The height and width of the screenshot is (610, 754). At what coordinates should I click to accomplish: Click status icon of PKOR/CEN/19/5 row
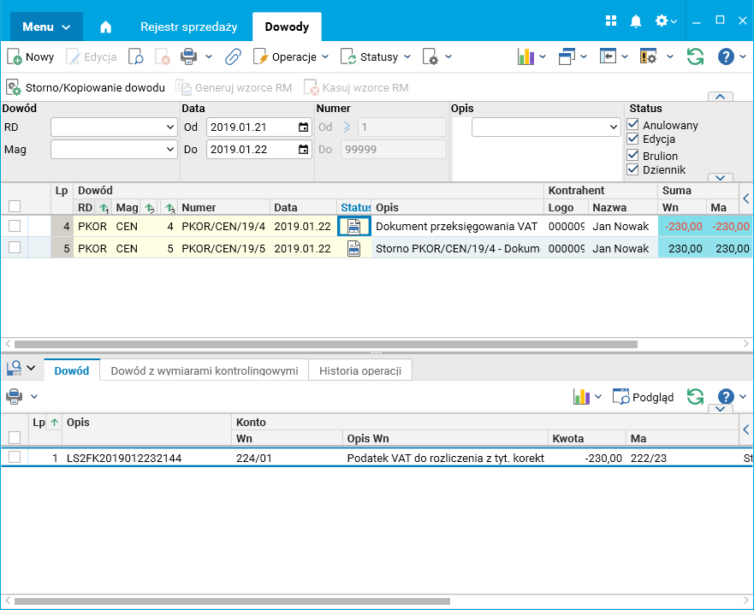tap(354, 248)
